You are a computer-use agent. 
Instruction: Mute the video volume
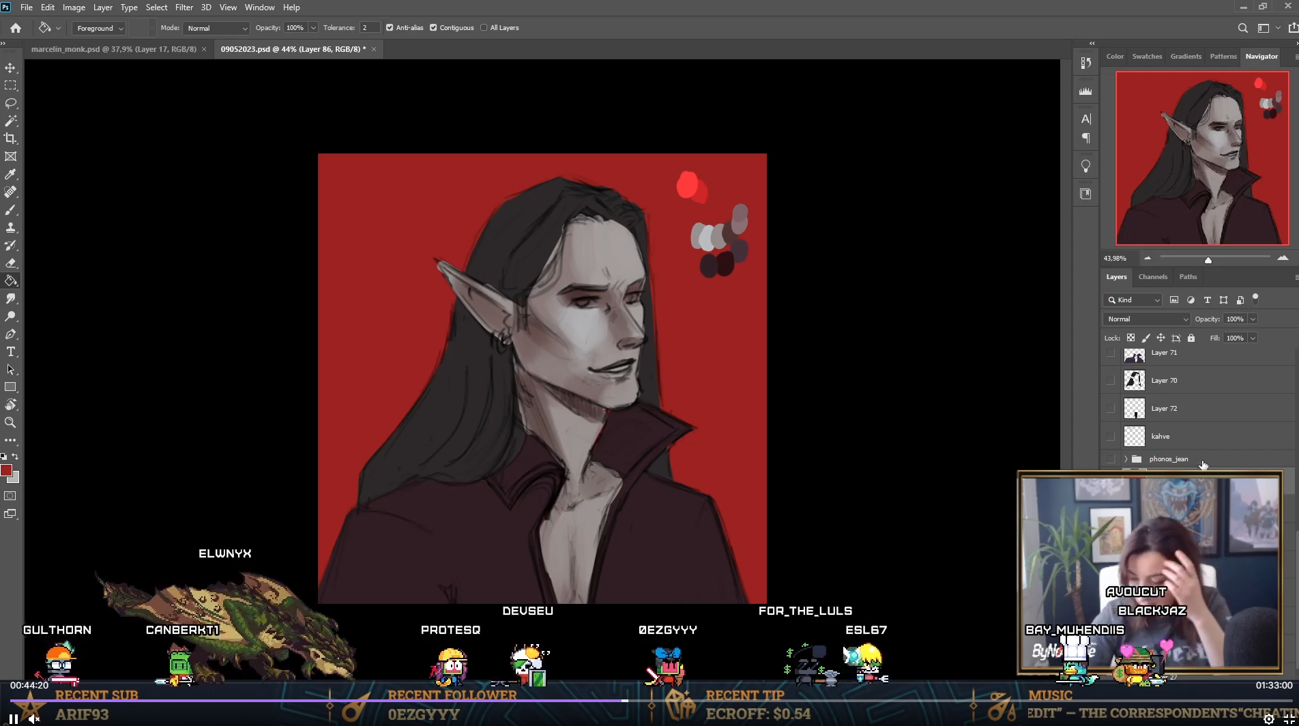34,718
